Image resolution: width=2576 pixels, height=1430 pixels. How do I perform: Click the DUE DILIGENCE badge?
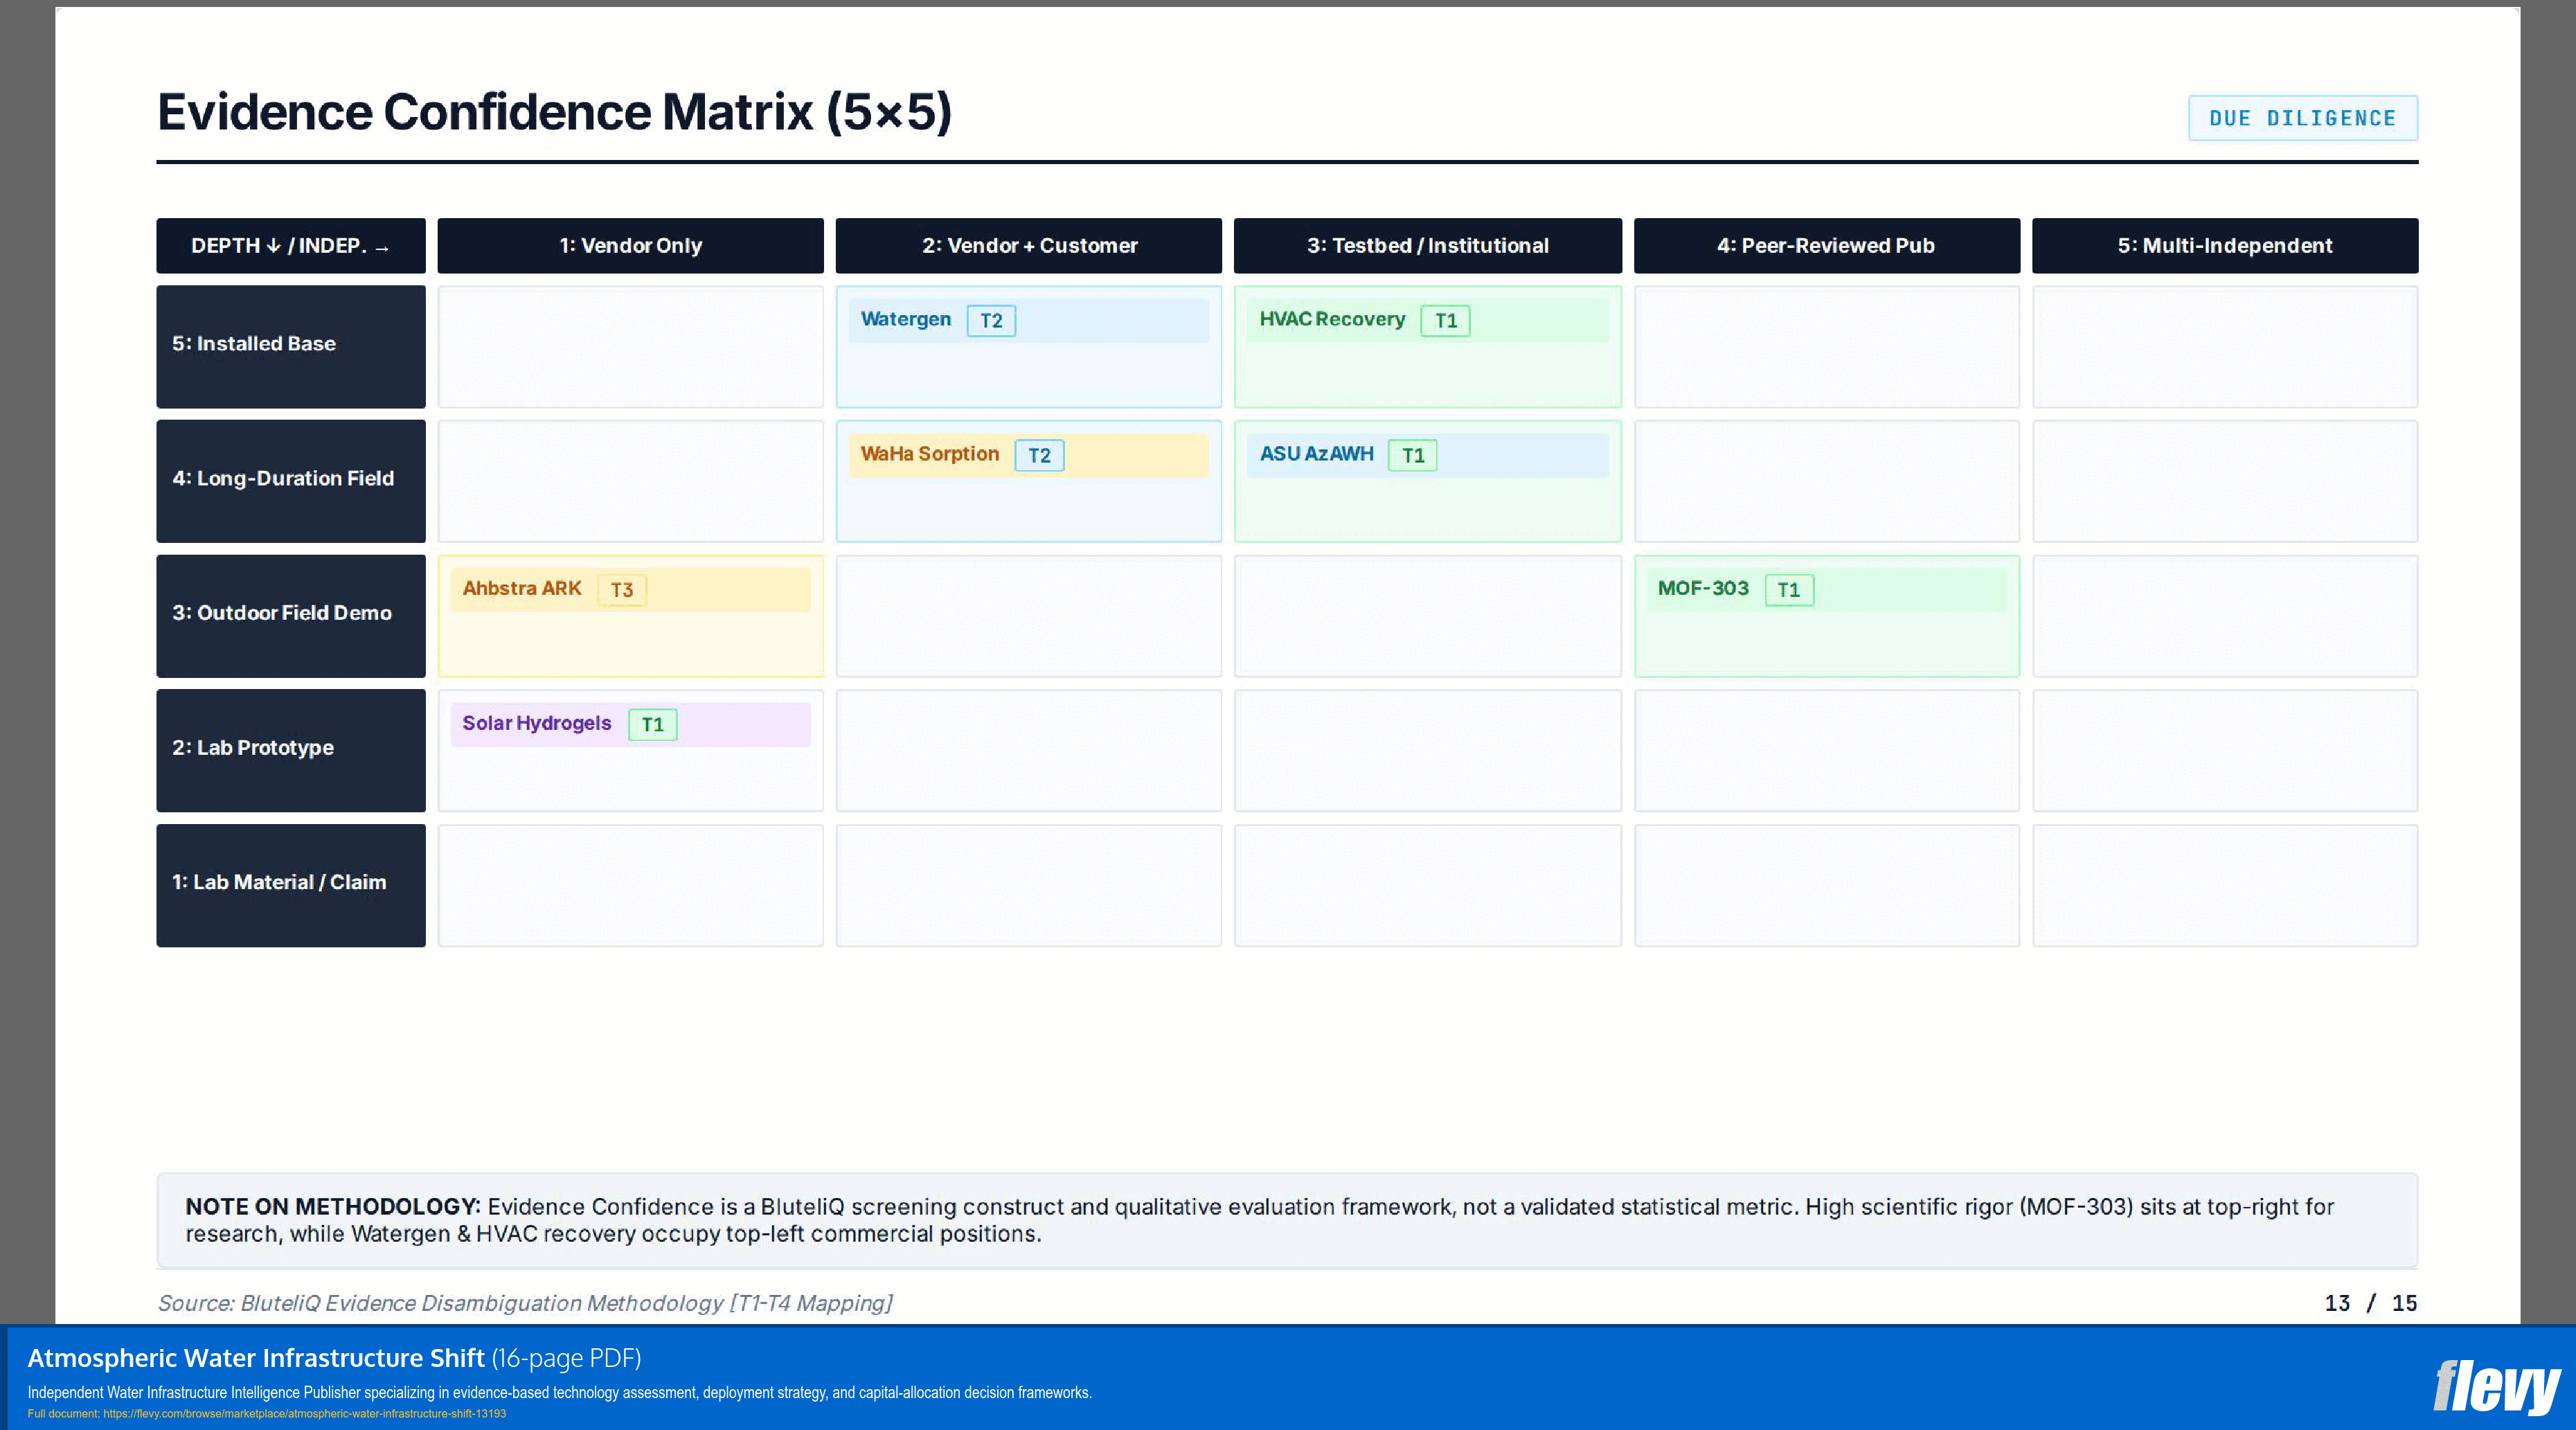(2302, 118)
